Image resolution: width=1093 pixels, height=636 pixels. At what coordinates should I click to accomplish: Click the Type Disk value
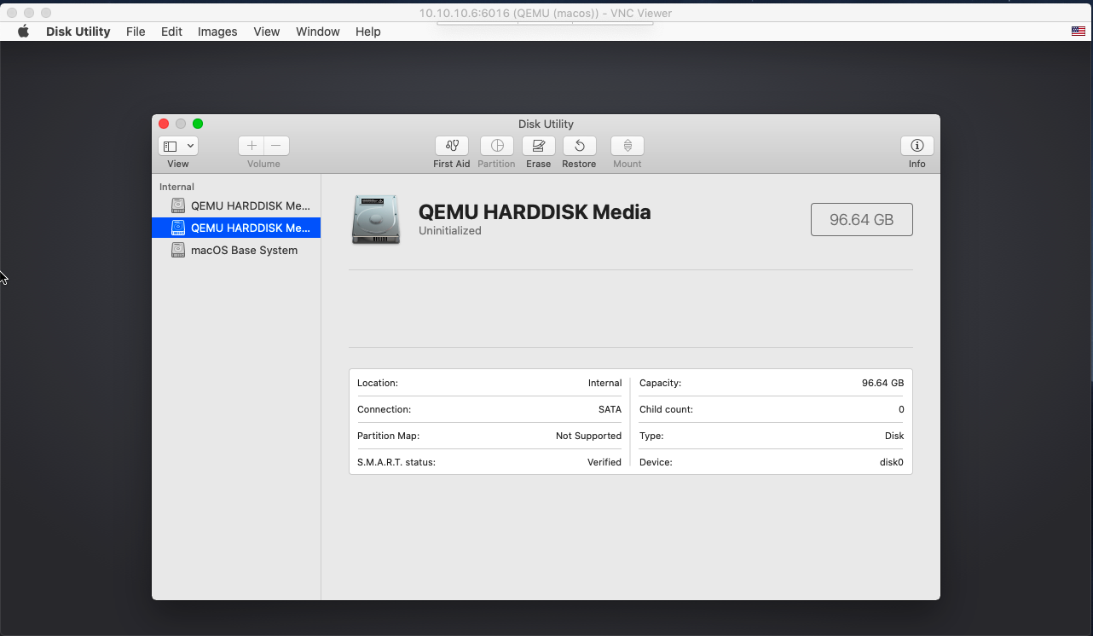click(894, 436)
